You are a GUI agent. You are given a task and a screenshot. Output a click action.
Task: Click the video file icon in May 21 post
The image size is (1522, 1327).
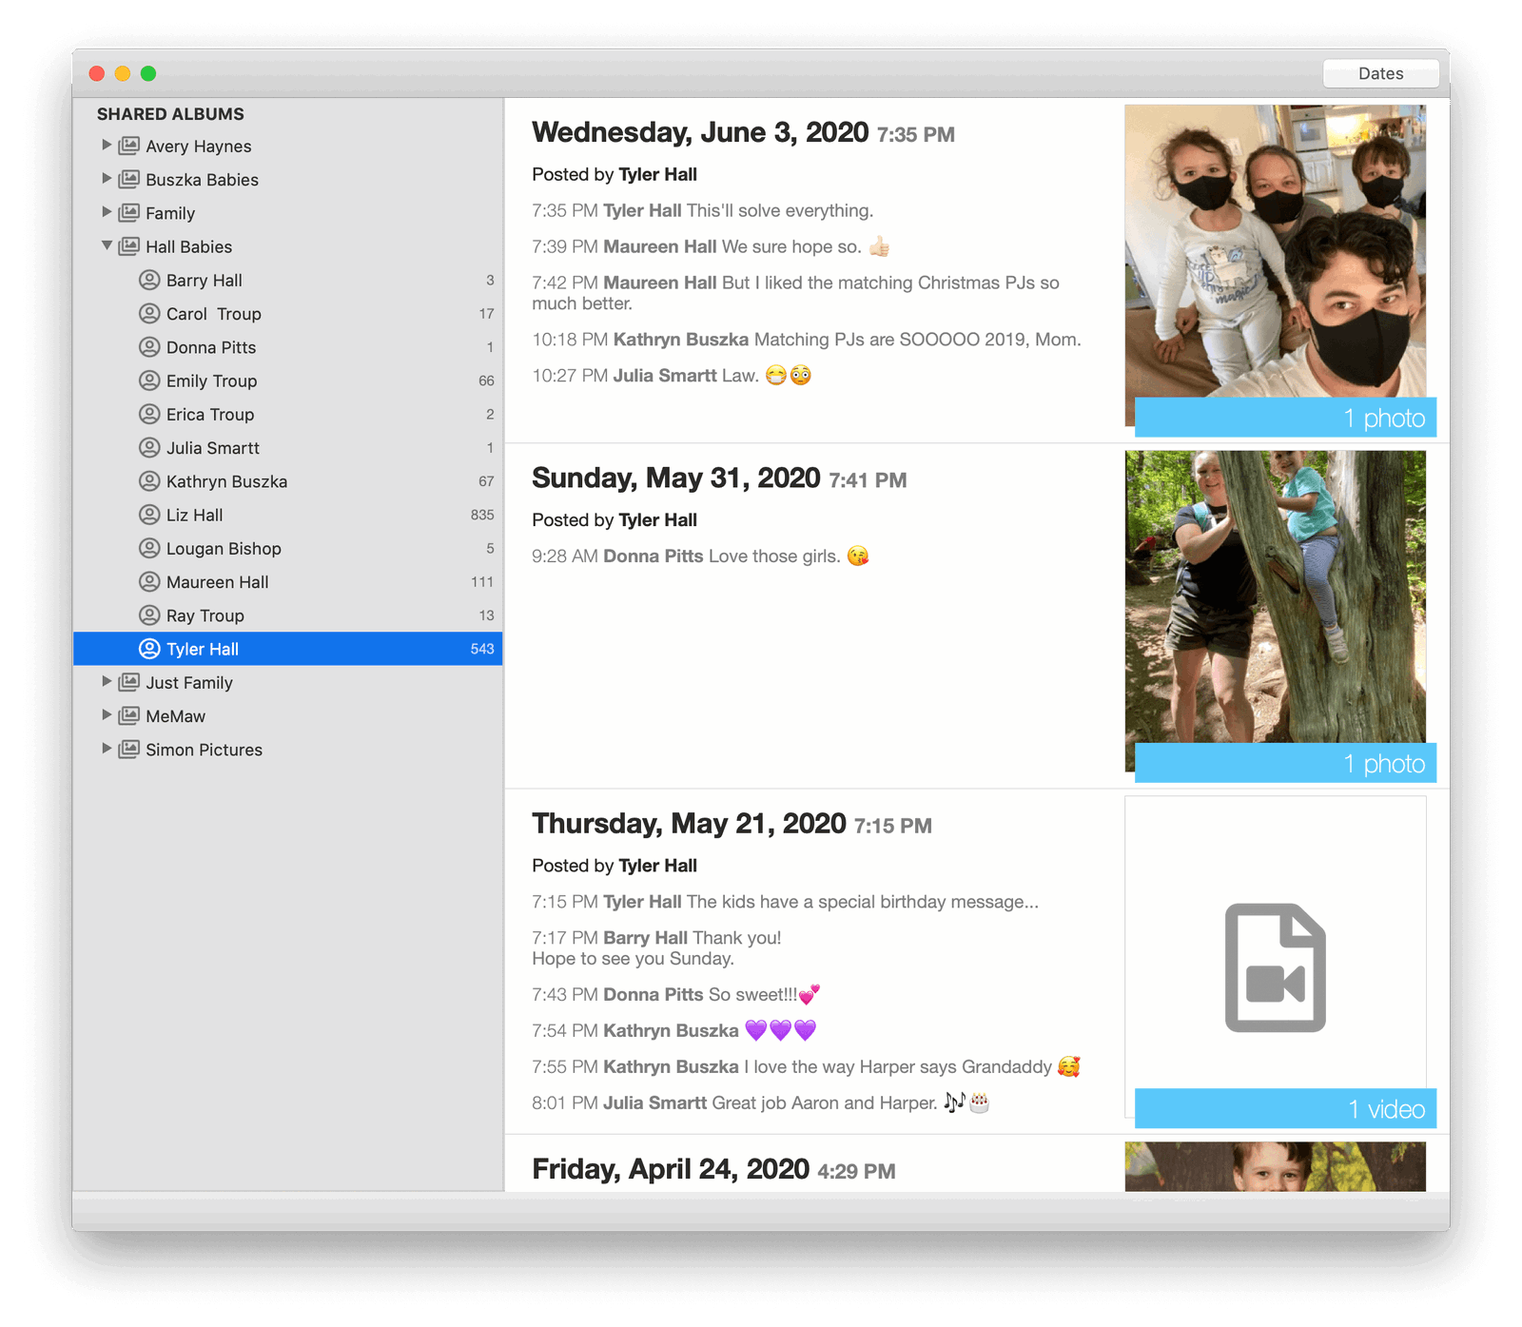(1275, 966)
